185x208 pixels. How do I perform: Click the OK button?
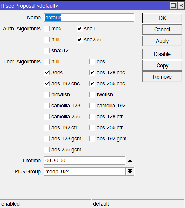(x=162, y=18)
